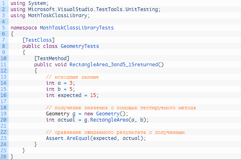241x160 pixels.
Task: Click line number 26 in the gutter
Action: point(3,157)
